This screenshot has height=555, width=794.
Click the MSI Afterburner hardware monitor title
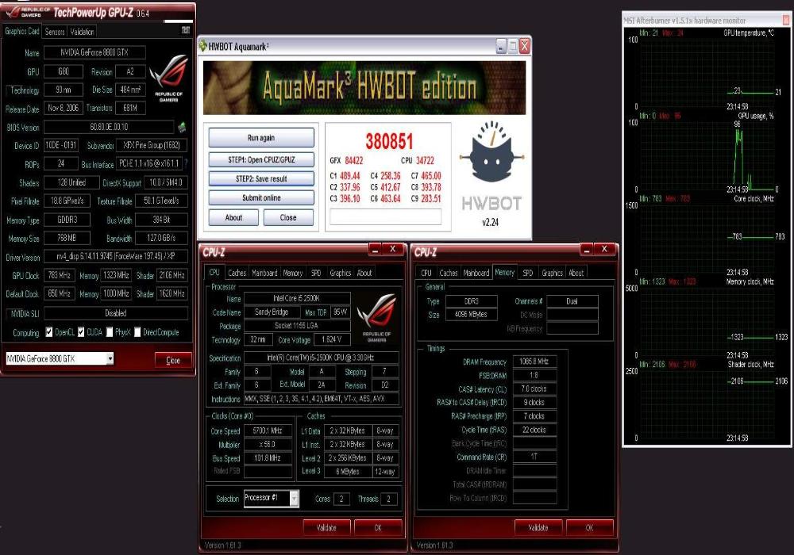pyautogui.click(x=684, y=21)
